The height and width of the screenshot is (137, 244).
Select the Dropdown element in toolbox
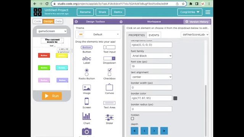pos(109,60)
